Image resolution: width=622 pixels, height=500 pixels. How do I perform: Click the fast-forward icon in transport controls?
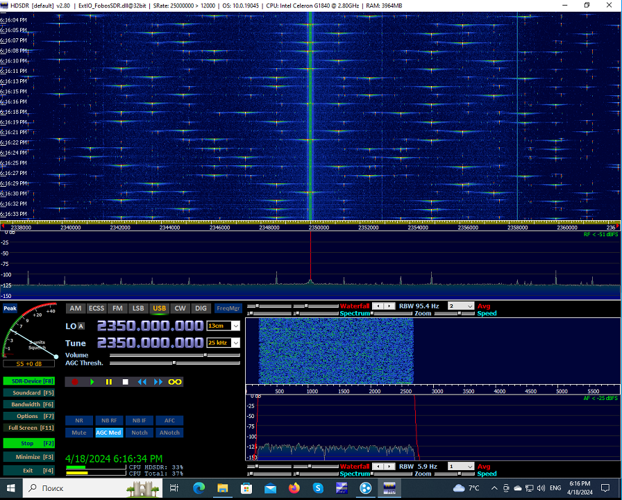158,382
